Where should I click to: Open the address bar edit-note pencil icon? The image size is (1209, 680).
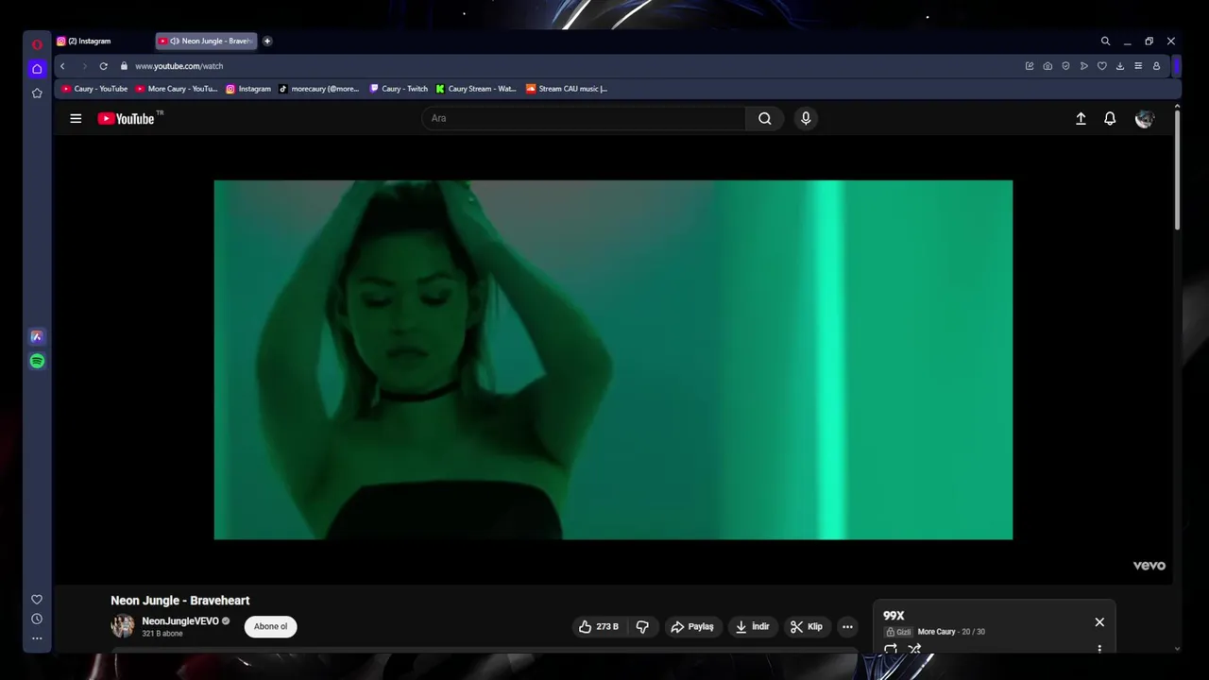coord(1030,66)
